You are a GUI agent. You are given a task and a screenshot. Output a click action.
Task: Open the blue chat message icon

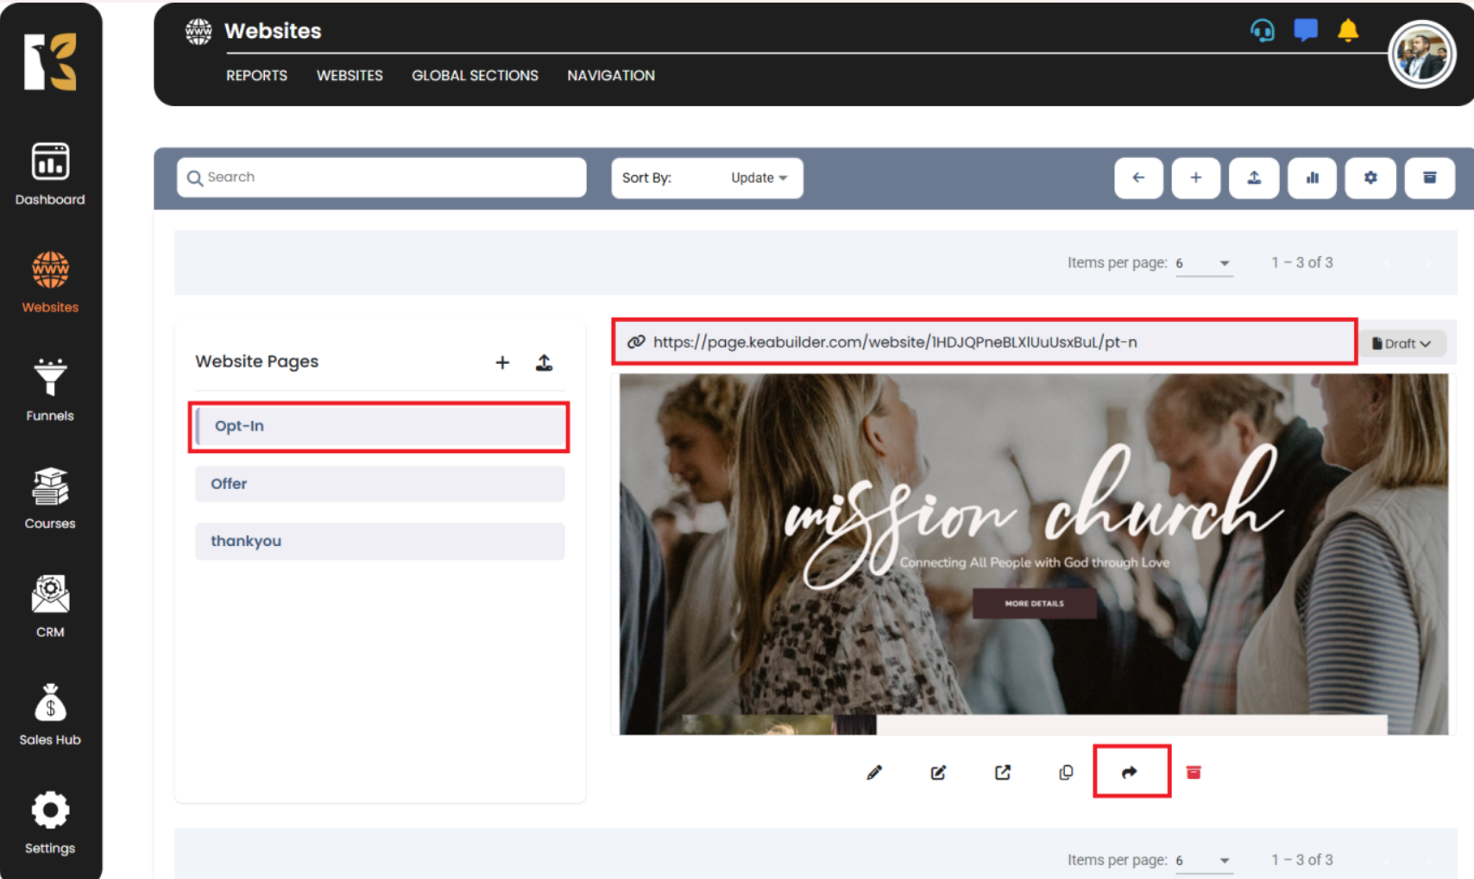(1305, 31)
